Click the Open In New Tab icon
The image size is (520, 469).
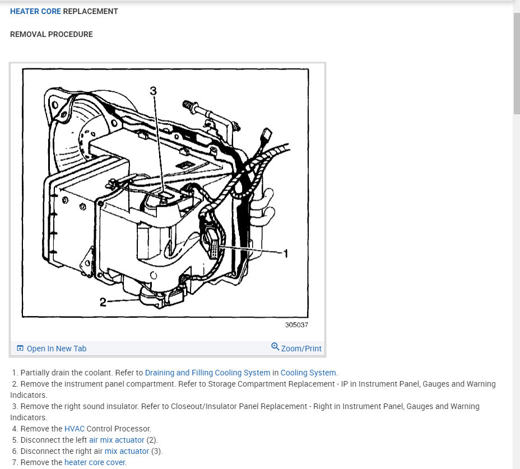(x=20, y=349)
